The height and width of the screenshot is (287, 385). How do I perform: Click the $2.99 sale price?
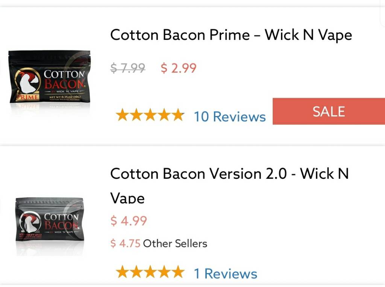(179, 68)
